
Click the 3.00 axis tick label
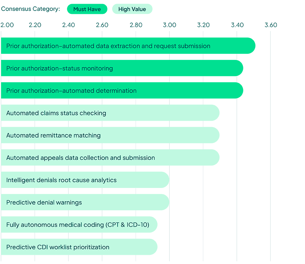169,25
